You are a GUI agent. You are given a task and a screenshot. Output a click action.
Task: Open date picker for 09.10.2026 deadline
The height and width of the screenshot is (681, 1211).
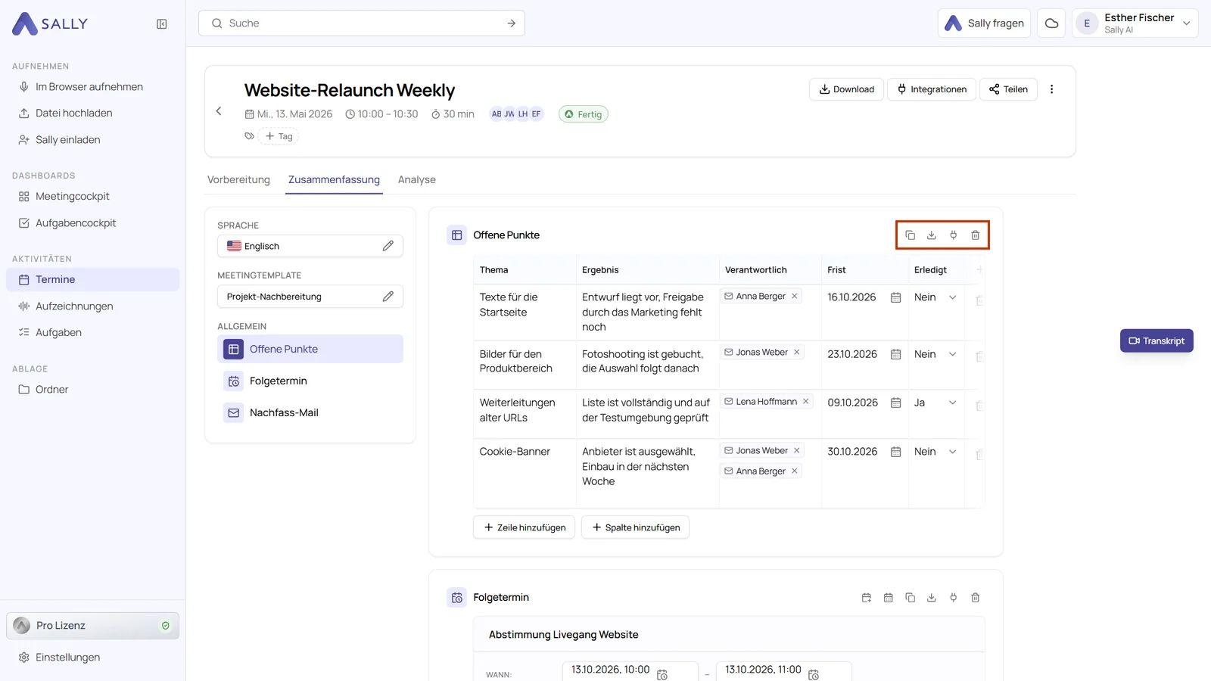point(895,403)
